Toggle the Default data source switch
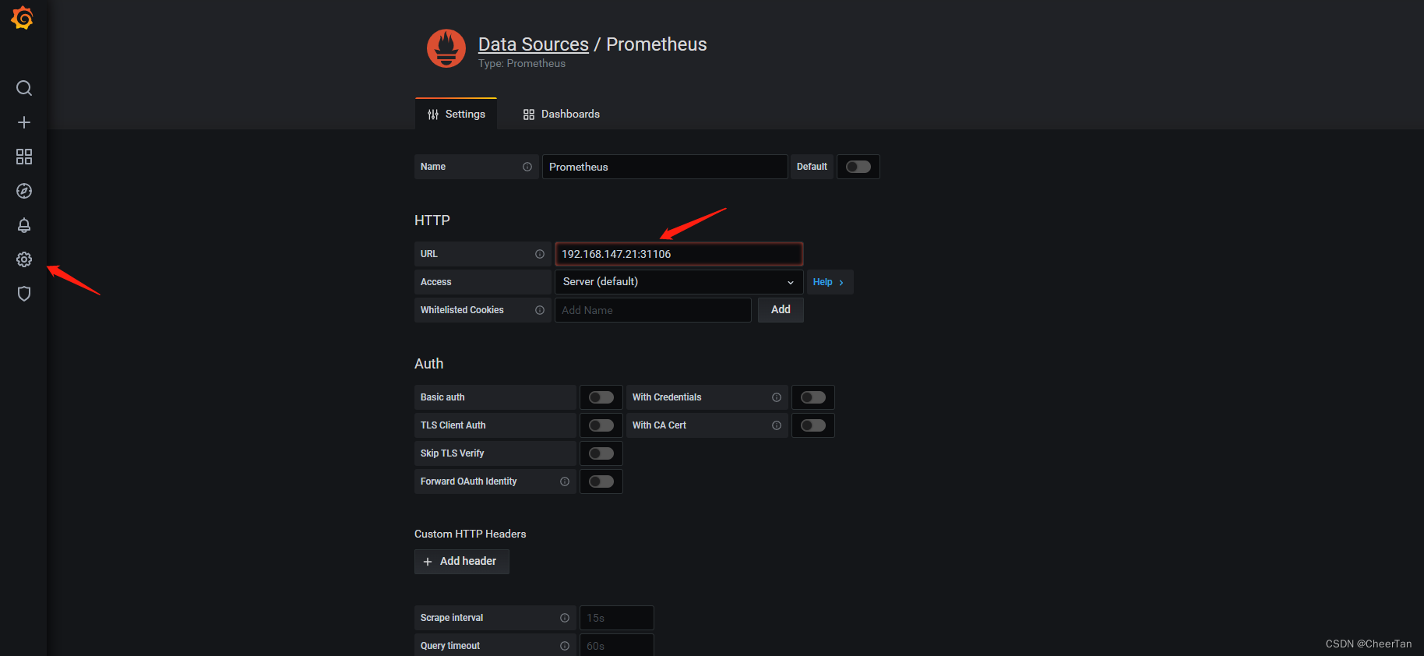 click(858, 167)
